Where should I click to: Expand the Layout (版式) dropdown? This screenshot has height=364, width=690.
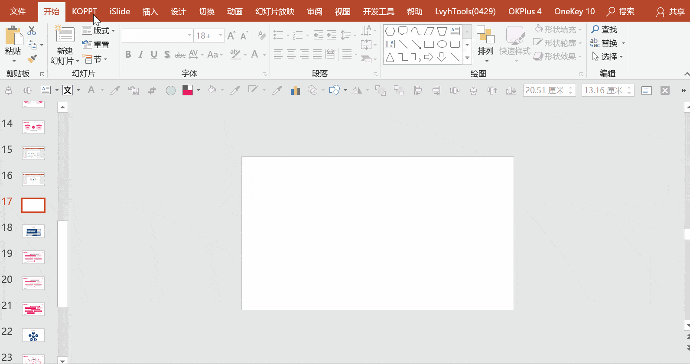(x=99, y=31)
